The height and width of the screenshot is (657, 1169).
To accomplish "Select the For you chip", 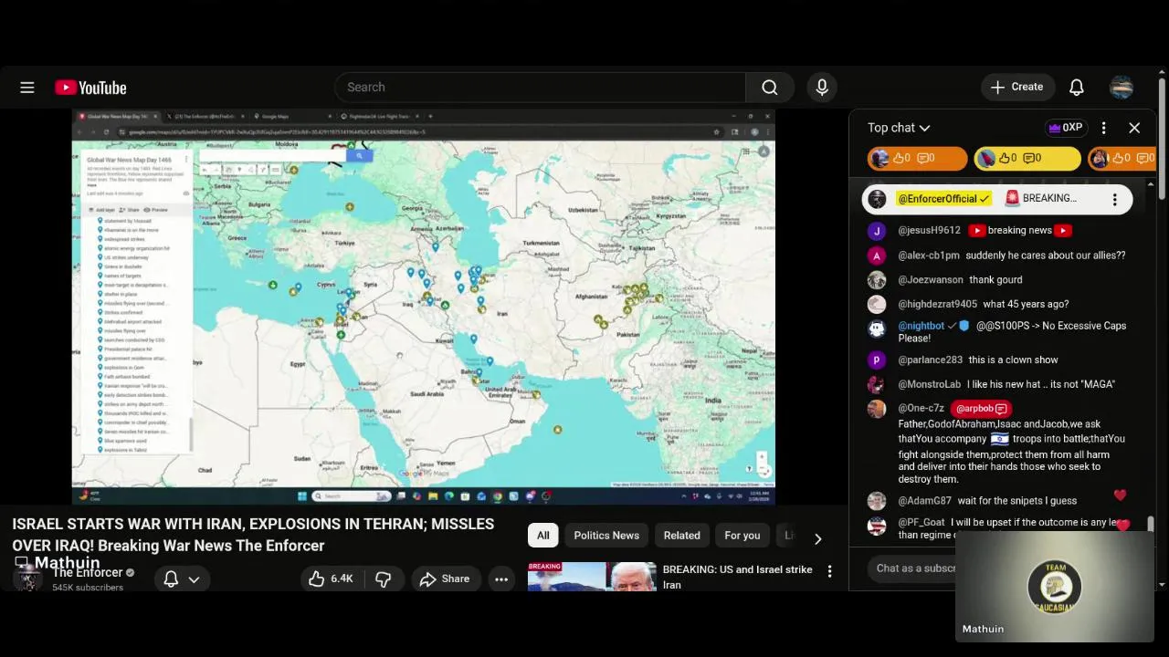I will click(742, 536).
